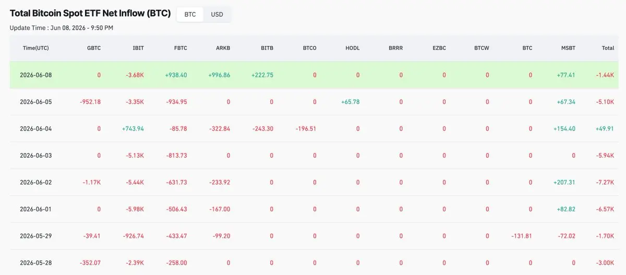This screenshot has height=275, width=626.
Task: Click the -952.18 GBTC value
Action: (91, 102)
